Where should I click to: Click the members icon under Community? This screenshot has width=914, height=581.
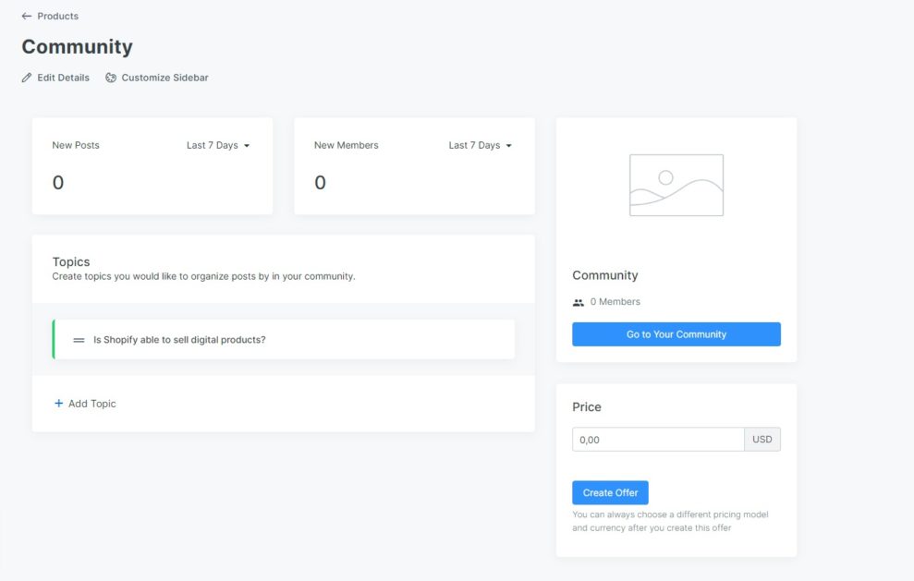click(579, 302)
